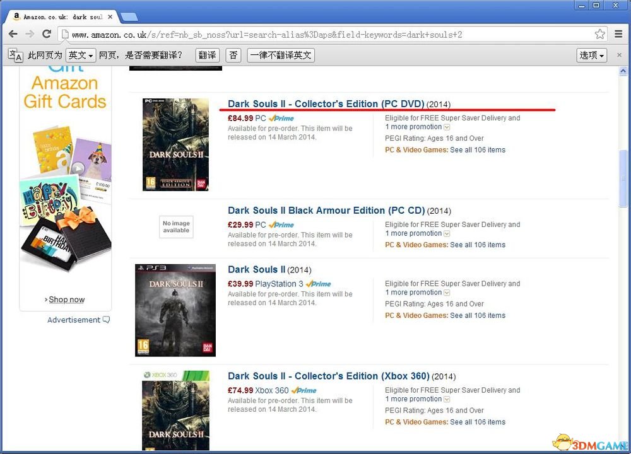Click the Xbox 360 Collector's Edition cover
This screenshot has width=631, height=454.
pos(176,410)
